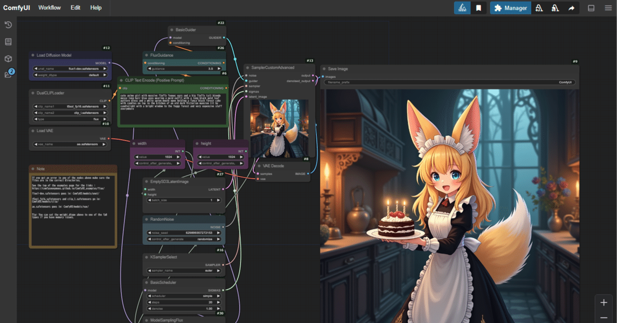Click the blue triangle logo icon left of bookmark
Image resolution: width=617 pixels, height=323 pixels.
462,8
